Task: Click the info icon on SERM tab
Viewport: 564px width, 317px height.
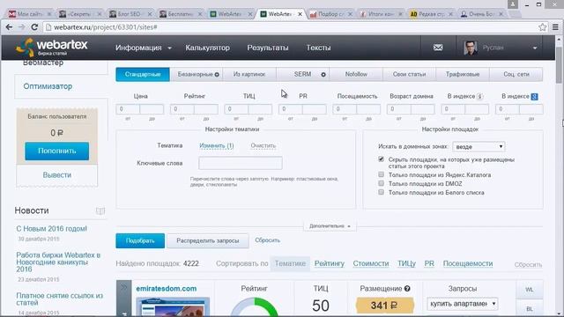Action: [323, 74]
